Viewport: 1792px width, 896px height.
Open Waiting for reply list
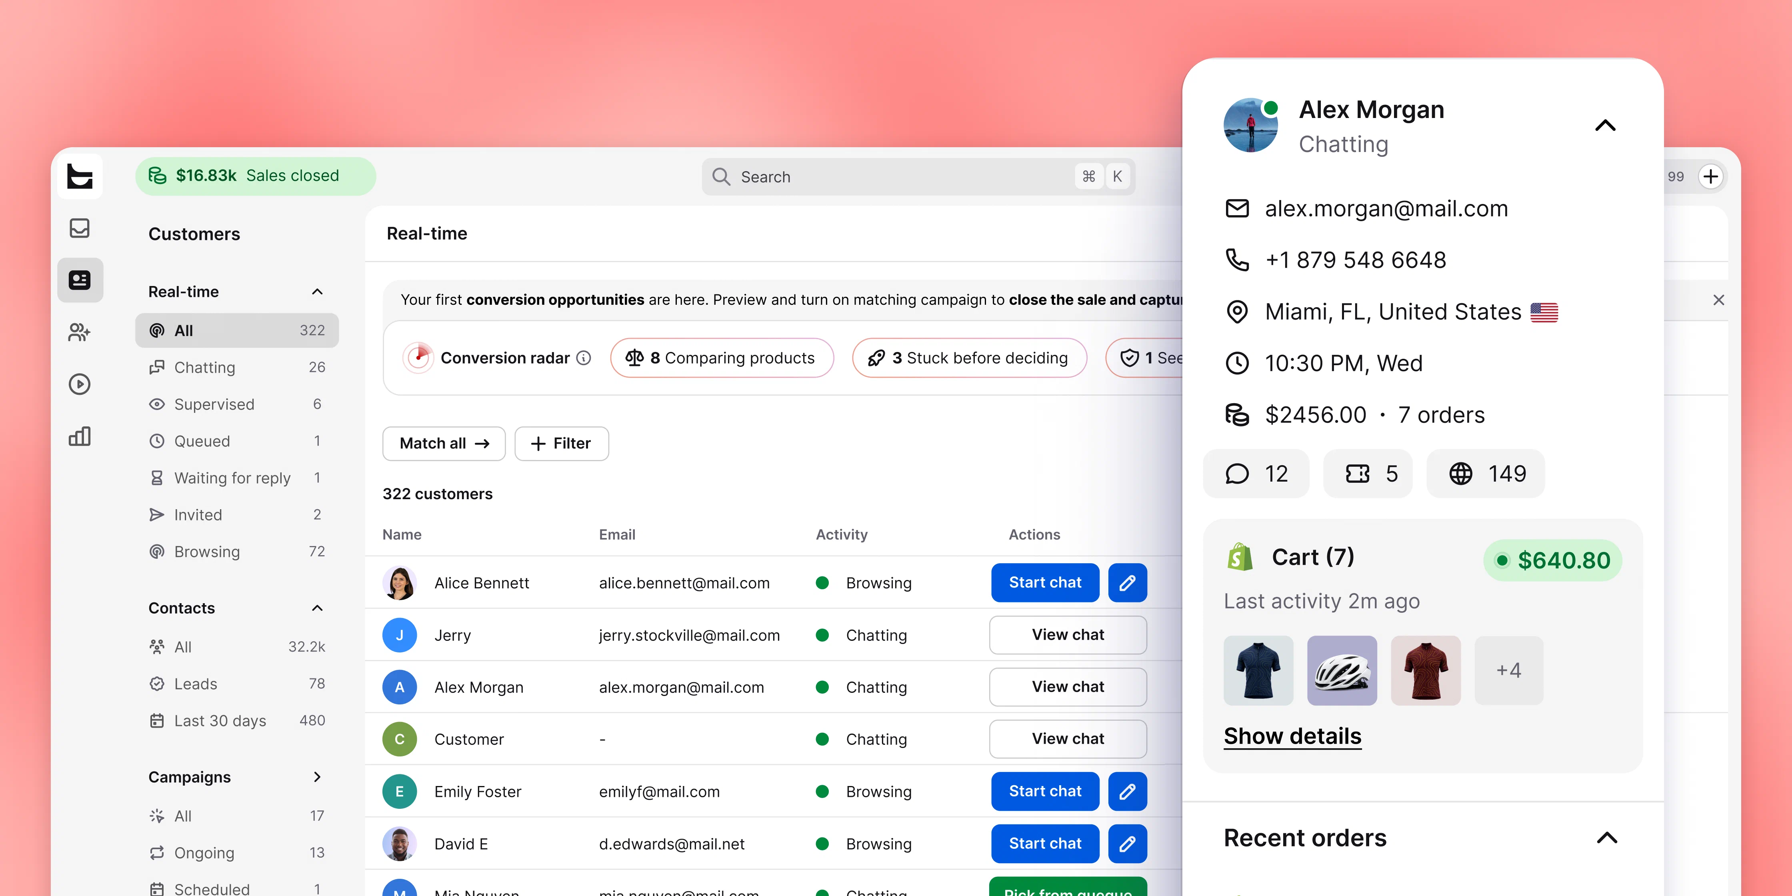pos(236,478)
